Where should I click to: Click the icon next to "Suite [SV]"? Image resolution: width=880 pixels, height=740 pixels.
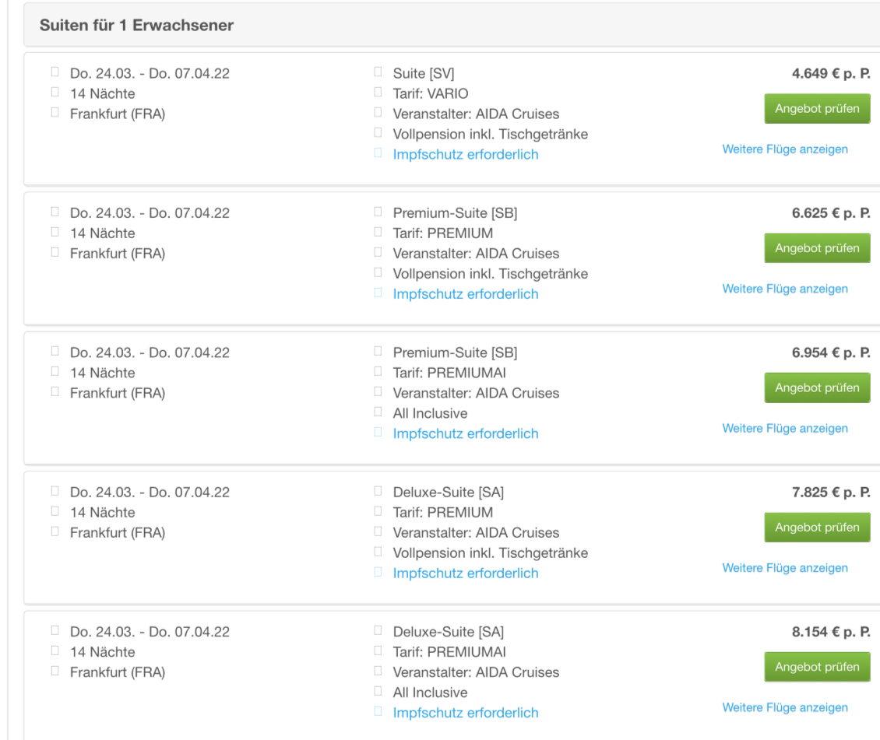pos(378,74)
